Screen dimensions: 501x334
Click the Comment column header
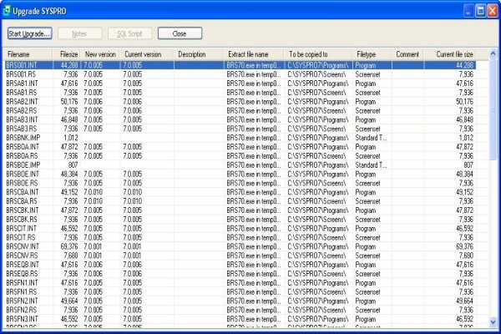coord(407,54)
